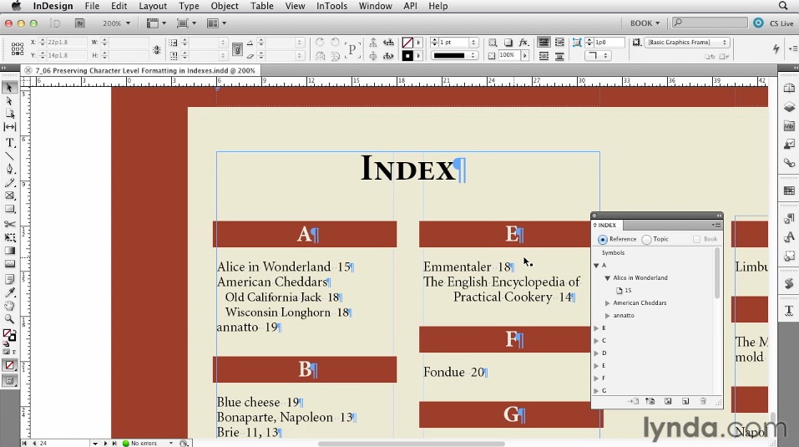Click delete selected entry trash icon
This screenshot has height=447, width=799.
(x=703, y=401)
